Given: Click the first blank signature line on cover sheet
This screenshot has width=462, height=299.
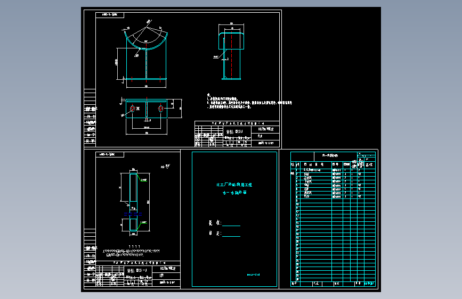Looking at the screenshot, I should pyautogui.click(x=231, y=226).
